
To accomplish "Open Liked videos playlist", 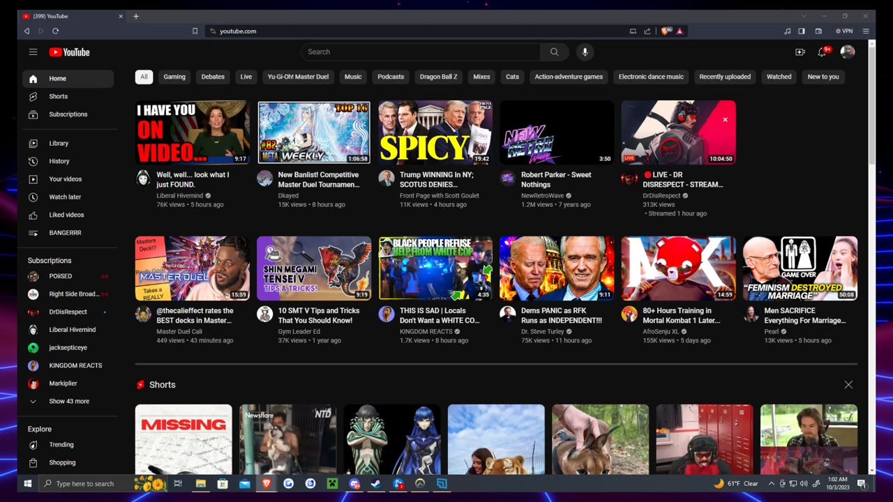I will coord(68,215).
